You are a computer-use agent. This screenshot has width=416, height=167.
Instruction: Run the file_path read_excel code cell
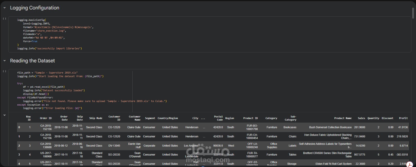click(x=4, y=71)
